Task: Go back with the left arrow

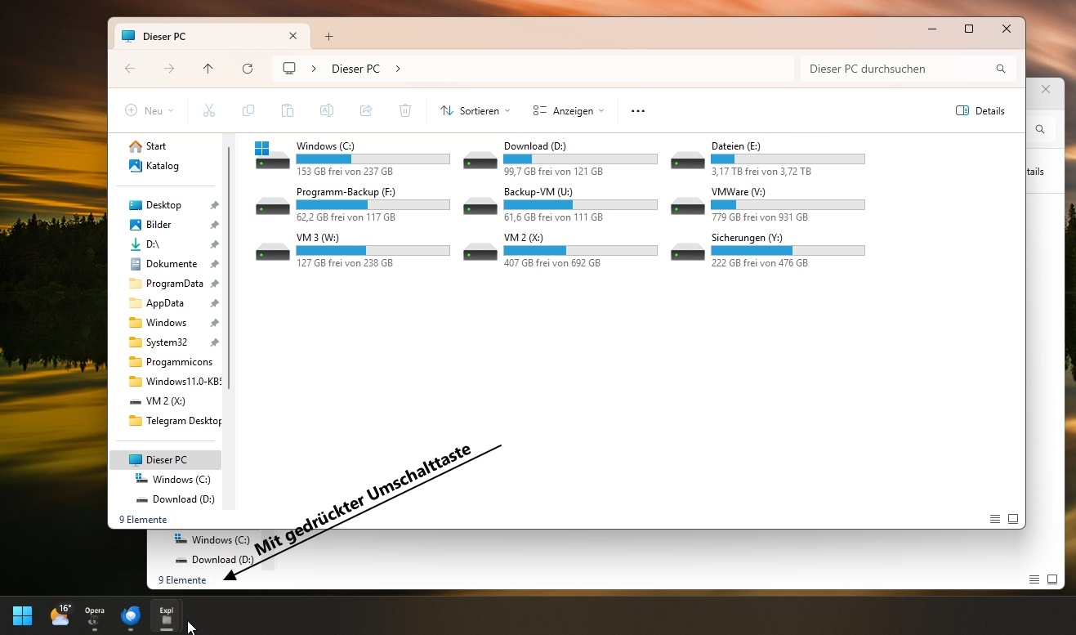Action: pos(130,69)
